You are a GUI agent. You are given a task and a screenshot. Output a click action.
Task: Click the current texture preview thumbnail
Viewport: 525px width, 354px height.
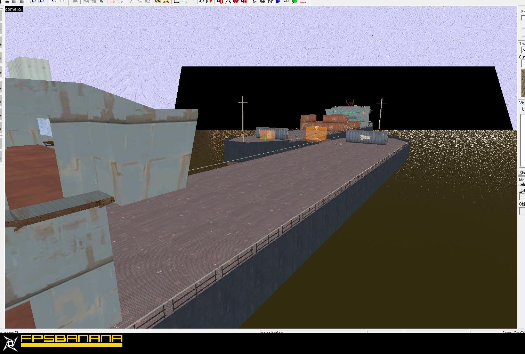click(523, 83)
